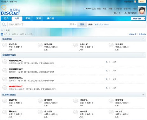Open the 快捷导航 dropdown
Screen dimensions: 147x120
tap(138, 19)
